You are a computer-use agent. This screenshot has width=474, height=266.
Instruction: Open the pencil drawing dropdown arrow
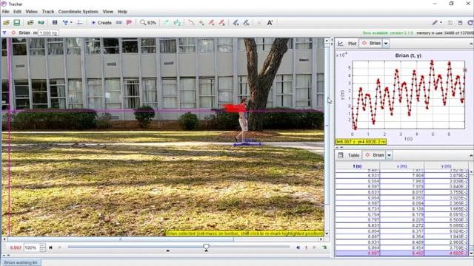coord(441,23)
